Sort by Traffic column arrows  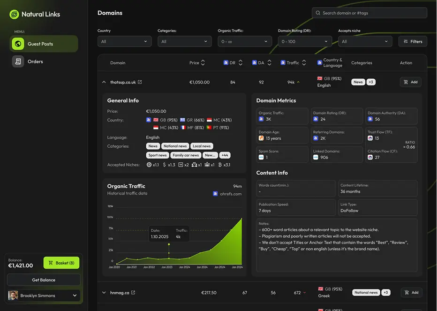pyautogui.click(x=304, y=63)
